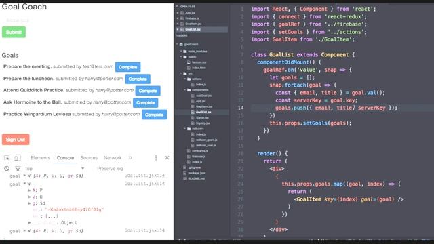The image size is (434, 244).
Task: Open the DevTools three-dot options menu
Action: [x=156, y=158]
